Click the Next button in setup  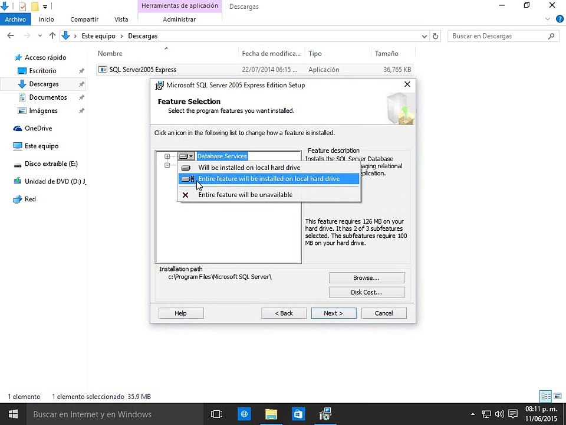click(334, 313)
